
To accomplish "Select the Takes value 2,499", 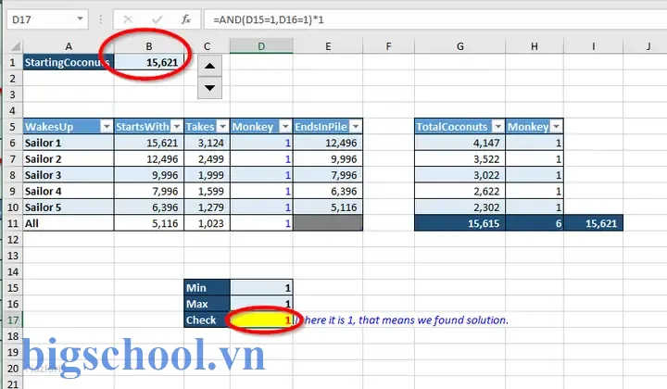I will (x=207, y=159).
